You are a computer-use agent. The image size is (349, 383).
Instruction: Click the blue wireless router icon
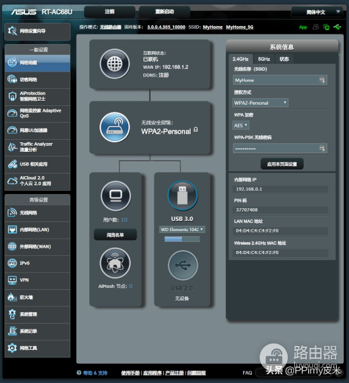click(x=115, y=127)
